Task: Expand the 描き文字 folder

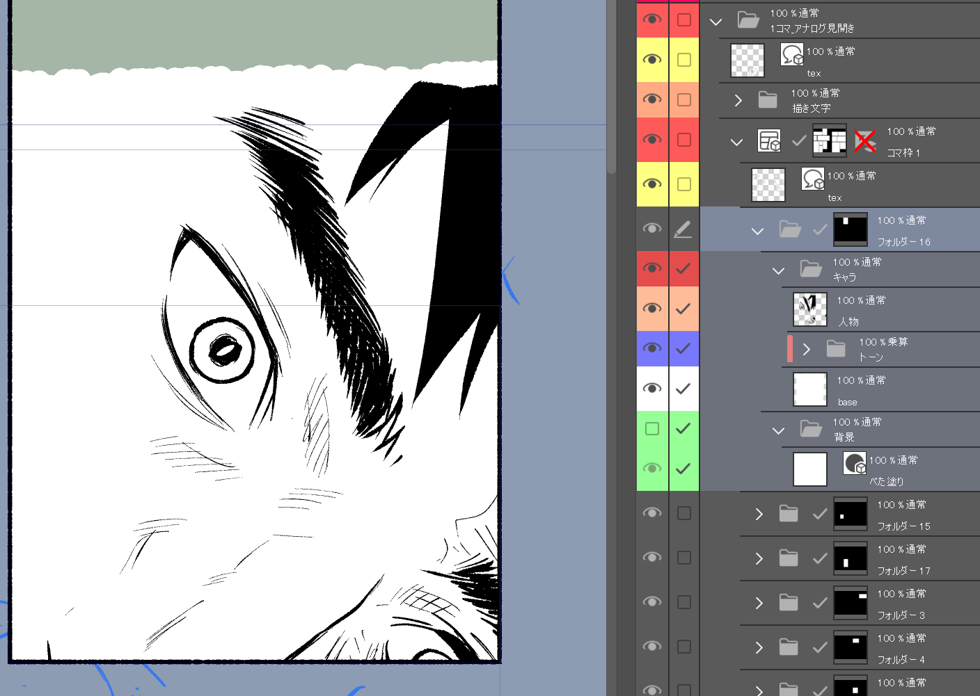Action: [x=738, y=100]
